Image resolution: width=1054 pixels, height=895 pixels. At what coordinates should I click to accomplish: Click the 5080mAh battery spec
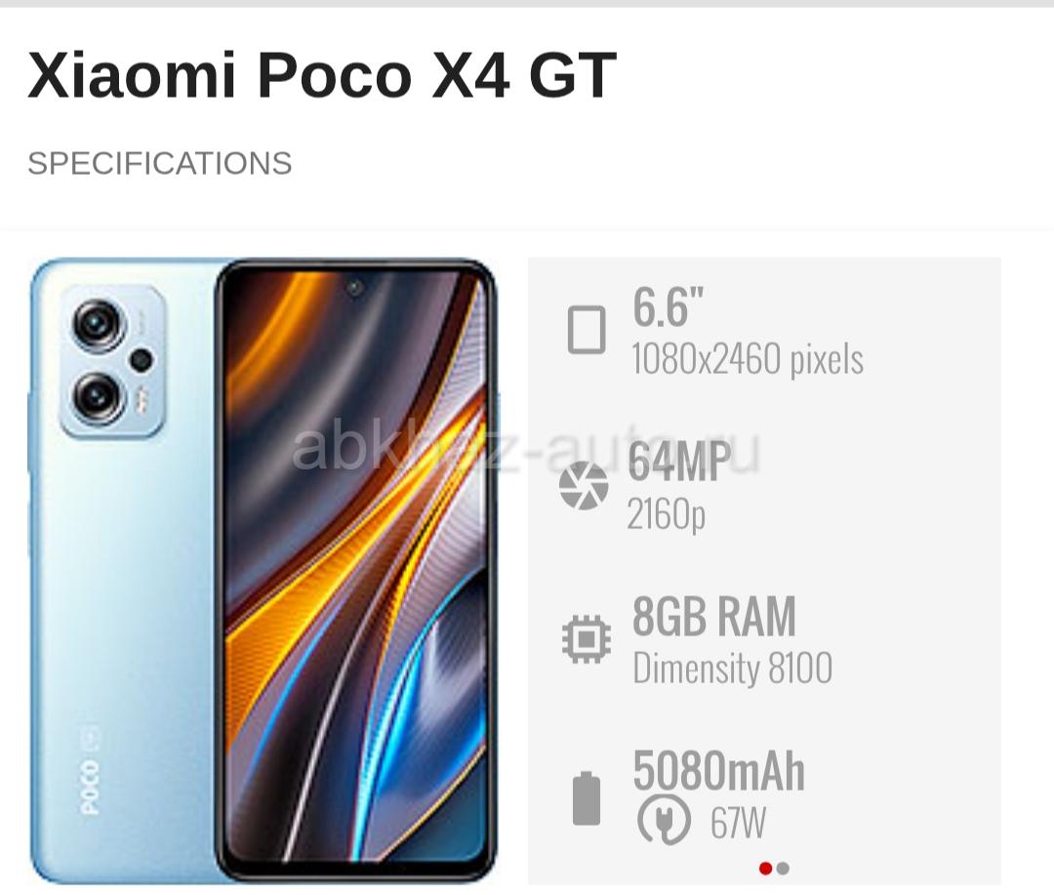[718, 771]
